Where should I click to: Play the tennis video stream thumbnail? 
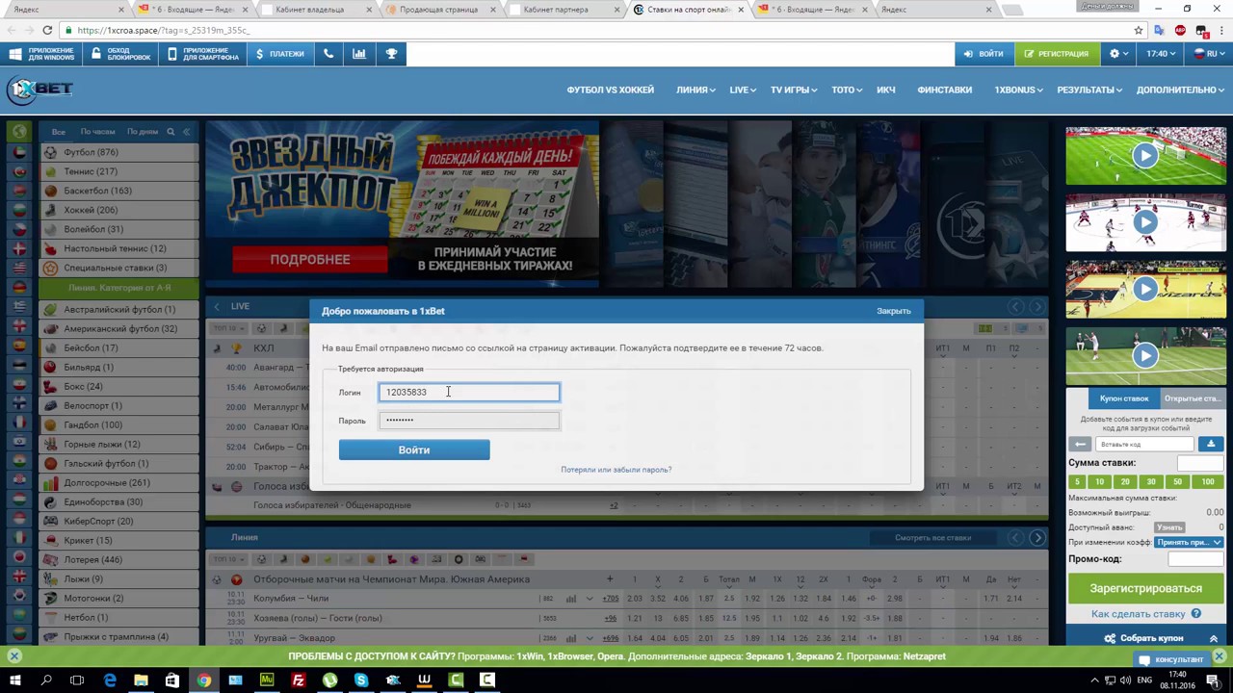pyautogui.click(x=1144, y=355)
